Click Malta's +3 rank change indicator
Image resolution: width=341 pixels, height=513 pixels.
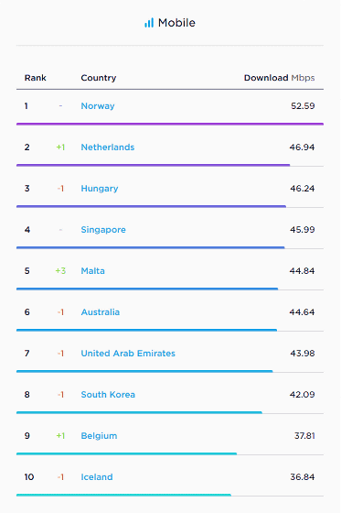click(x=60, y=271)
